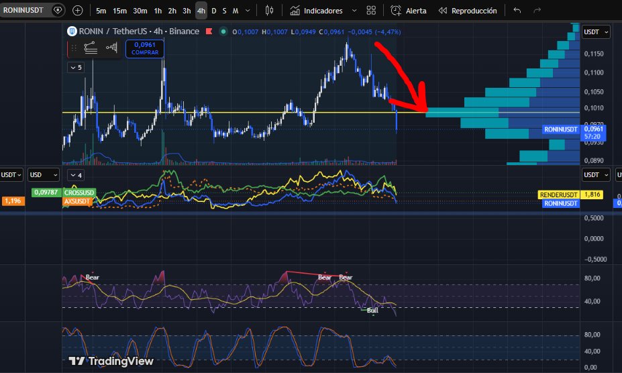The width and height of the screenshot is (622, 373).
Task: Select the volume profile drawing tool
Action: click(x=112, y=48)
